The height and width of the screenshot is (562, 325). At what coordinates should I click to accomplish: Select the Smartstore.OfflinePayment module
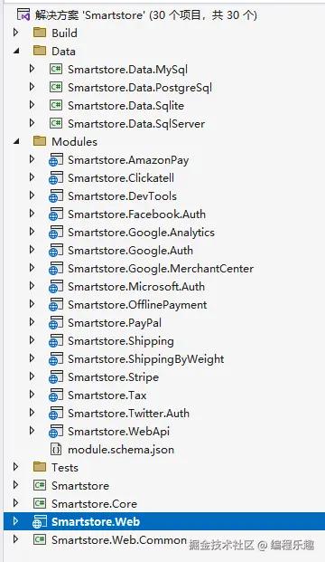[x=137, y=305]
